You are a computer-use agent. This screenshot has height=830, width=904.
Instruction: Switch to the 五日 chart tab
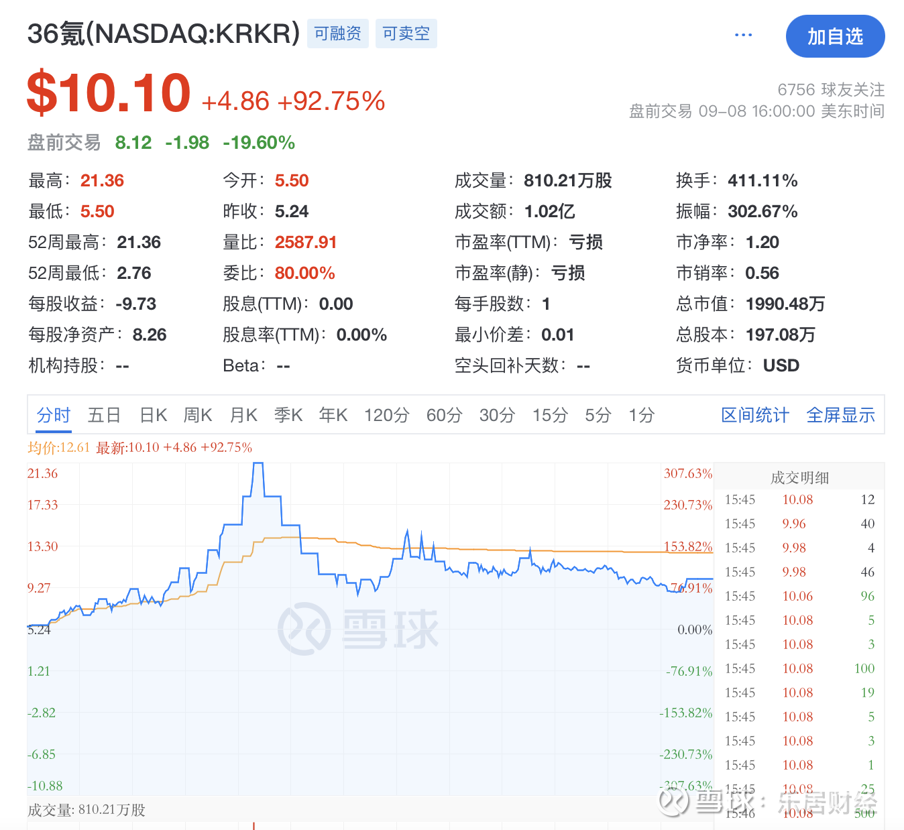tap(104, 415)
